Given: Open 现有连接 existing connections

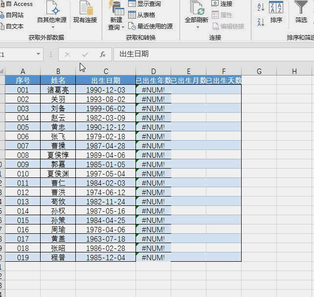Looking at the screenshot, I should tap(85, 12).
